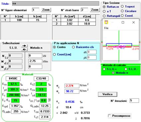Select the Trapezi section type

(128, 7)
